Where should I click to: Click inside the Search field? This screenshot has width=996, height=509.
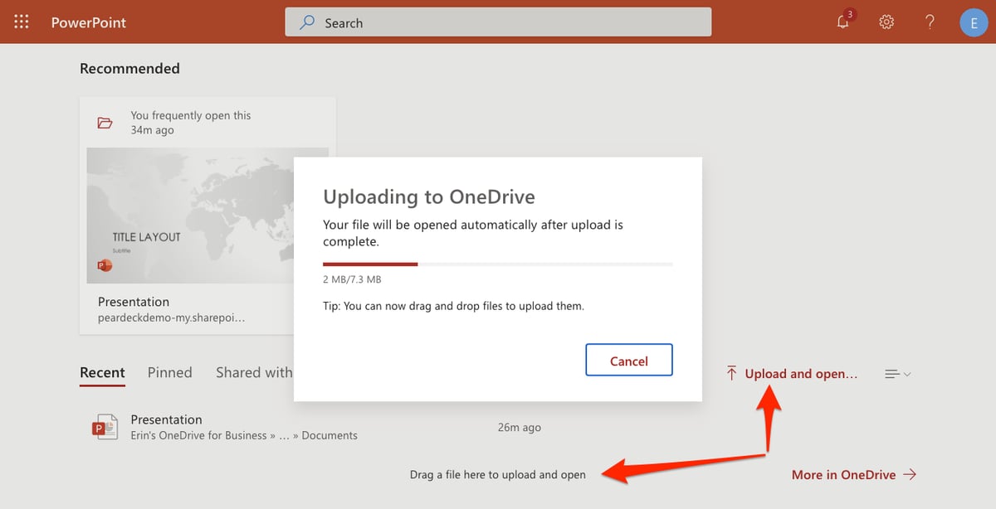498,22
